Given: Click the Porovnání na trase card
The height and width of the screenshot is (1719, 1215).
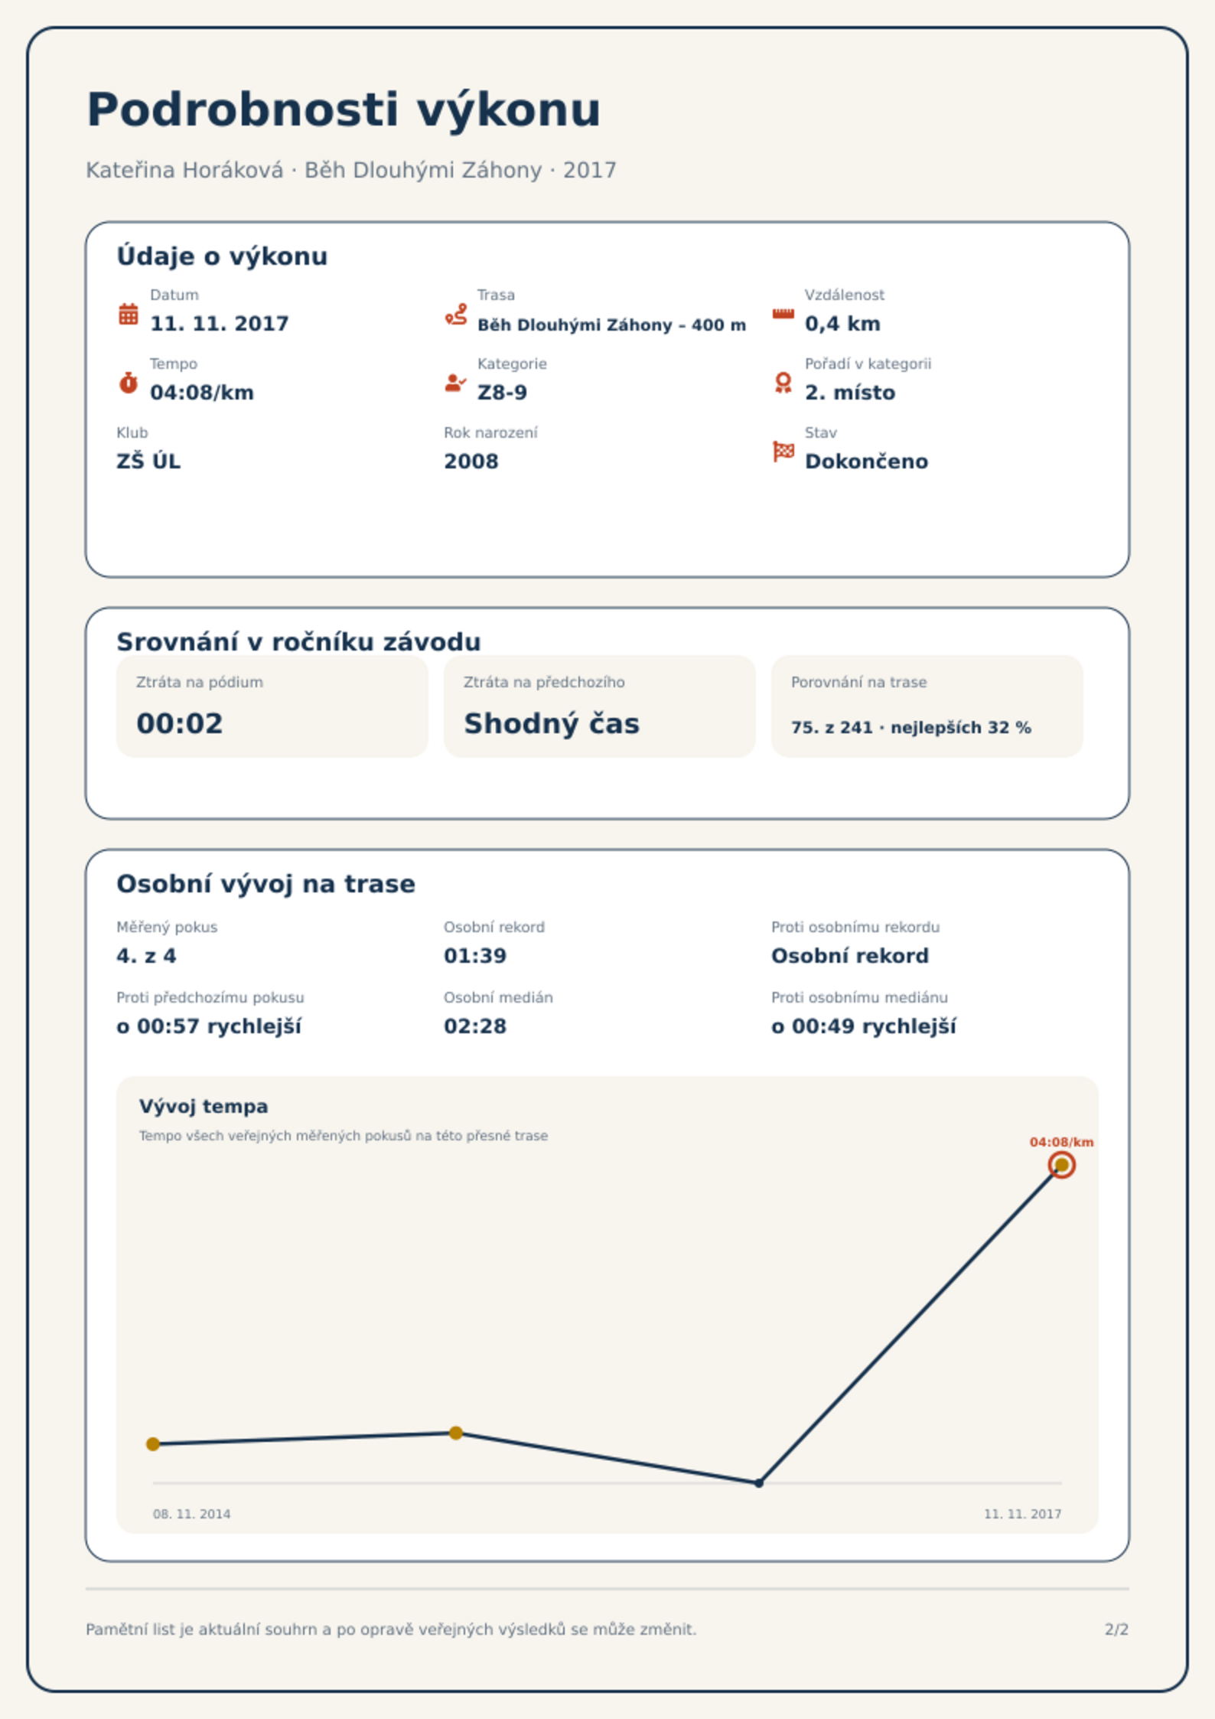Looking at the screenshot, I should point(927,706).
